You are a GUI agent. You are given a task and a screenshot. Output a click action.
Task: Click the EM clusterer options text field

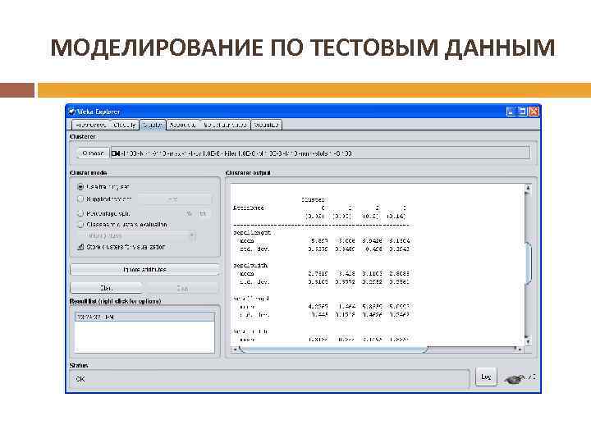coord(320,153)
